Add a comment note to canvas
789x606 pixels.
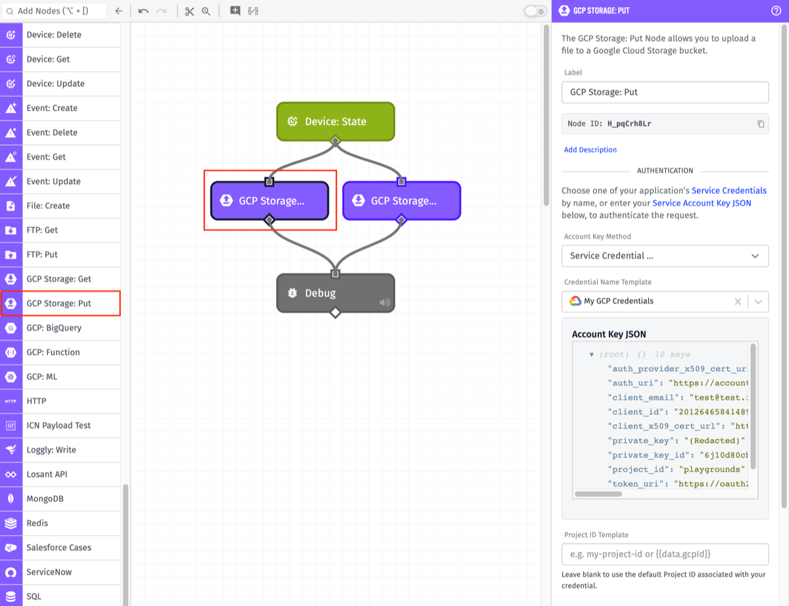[x=235, y=11]
